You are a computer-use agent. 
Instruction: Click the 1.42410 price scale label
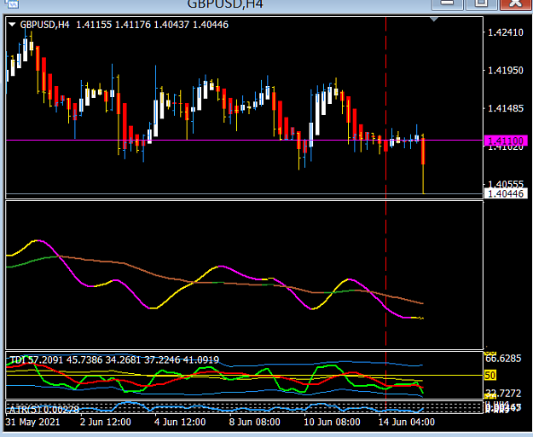click(506, 32)
